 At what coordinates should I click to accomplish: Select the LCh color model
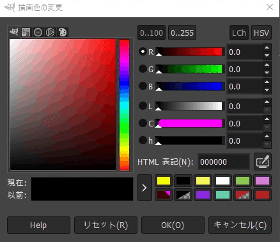tap(239, 33)
